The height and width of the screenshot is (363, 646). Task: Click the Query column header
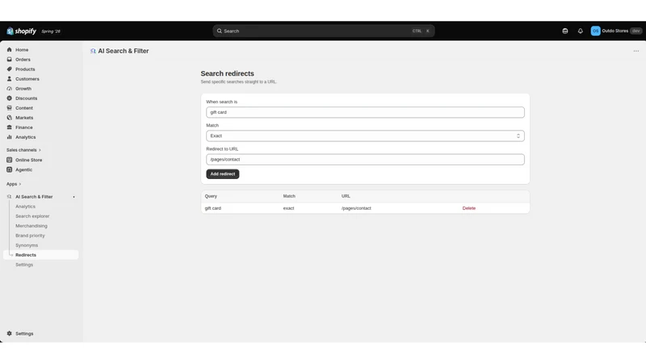point(211,196)
